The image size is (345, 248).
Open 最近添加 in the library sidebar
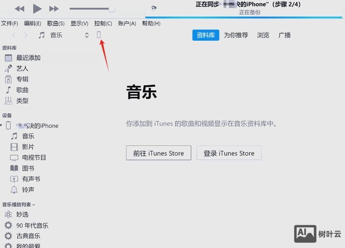(28, 58)
